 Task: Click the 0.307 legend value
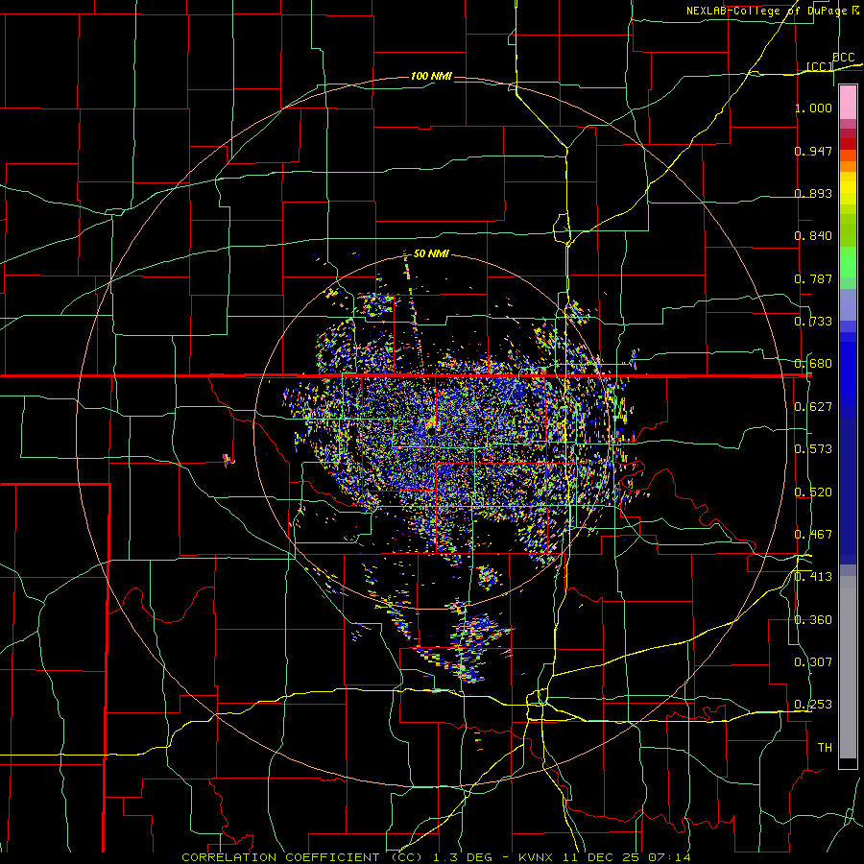coord(813,662)
